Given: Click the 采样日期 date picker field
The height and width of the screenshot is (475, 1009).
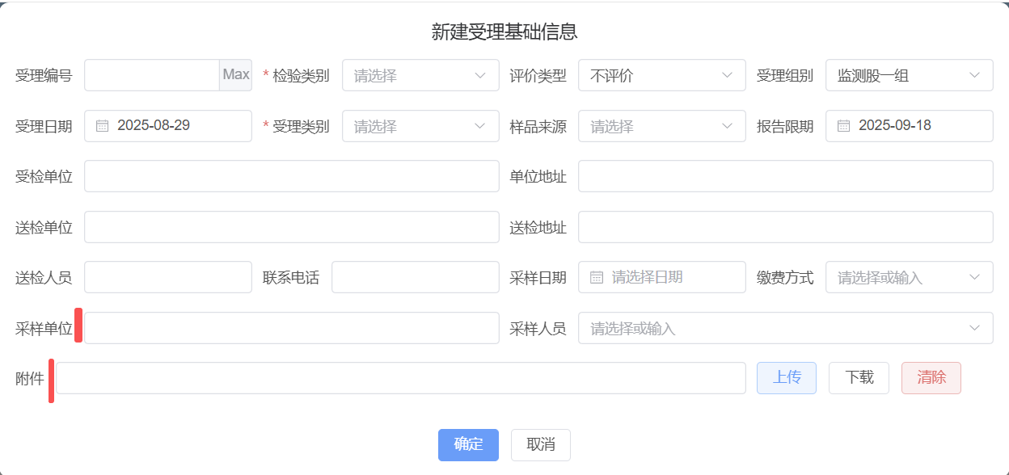Looking at the screenshot, I should [661, 277].
